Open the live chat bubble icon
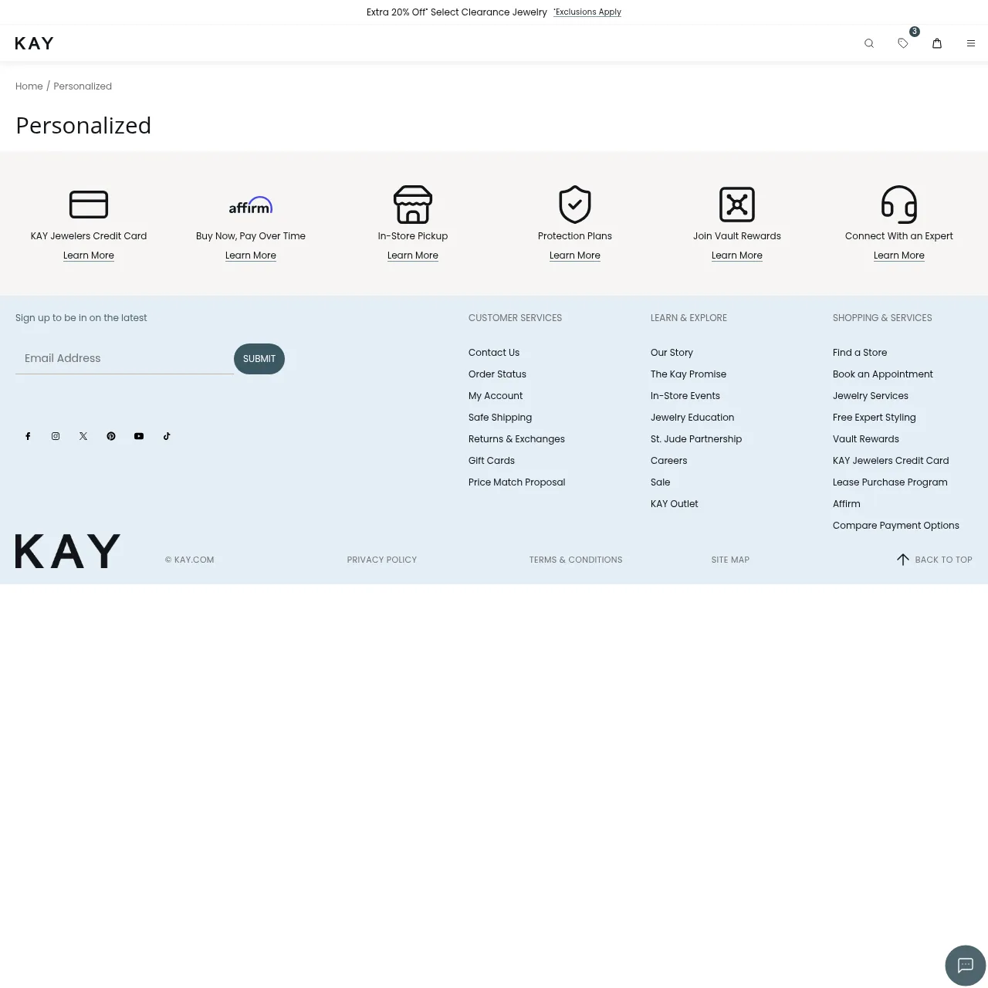 click(x=966, y=965)
